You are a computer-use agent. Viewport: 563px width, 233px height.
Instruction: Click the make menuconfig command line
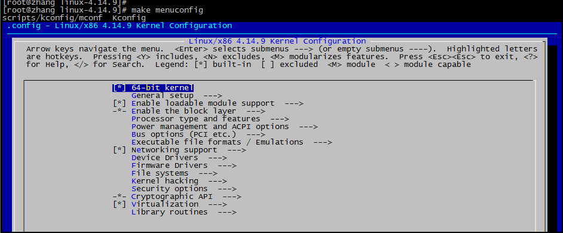coord(103,10)
